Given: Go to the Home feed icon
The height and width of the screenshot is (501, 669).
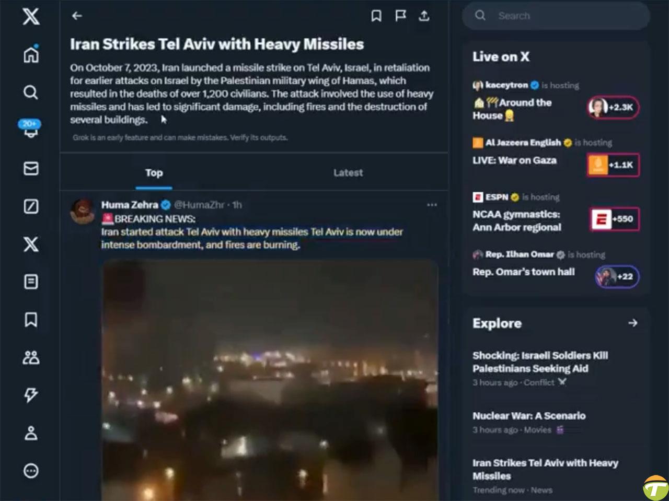Looking at the screenshot, I should point(31,54).
